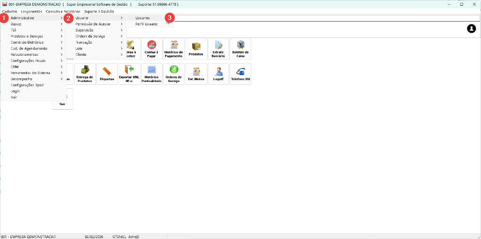Expand Produtos e Serviços submenu
The height and width of the screenshot is (239, 481).
pos(27,36)
